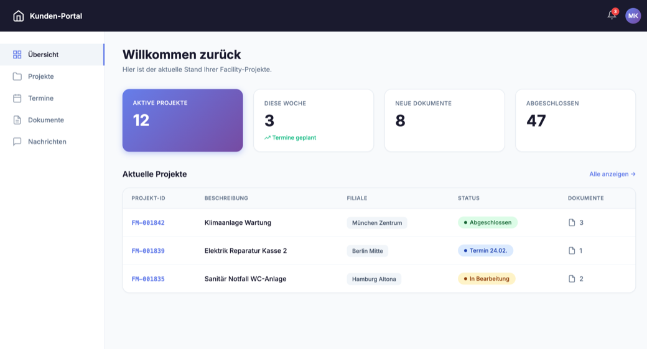Click the Übersicht grid icon in sidebar
The height and width of the screenshot is (349, 647).
tap(17, 55)
